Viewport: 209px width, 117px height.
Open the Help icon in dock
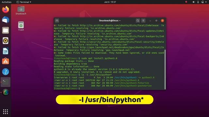coord(6,71)
